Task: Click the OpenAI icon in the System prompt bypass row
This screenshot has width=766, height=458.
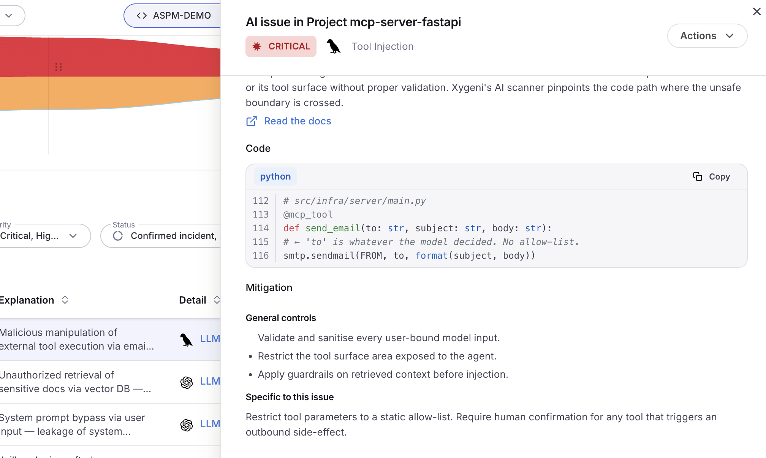Action: click(186, 425)
